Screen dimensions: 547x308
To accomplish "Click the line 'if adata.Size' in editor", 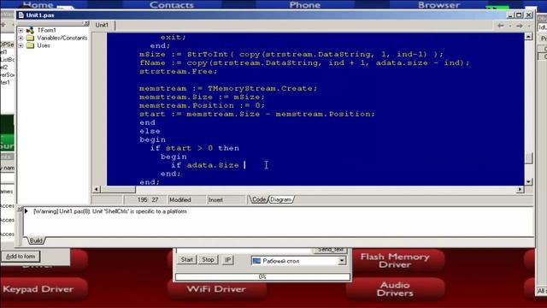I will pyautogui.click(x=205, y=165).
